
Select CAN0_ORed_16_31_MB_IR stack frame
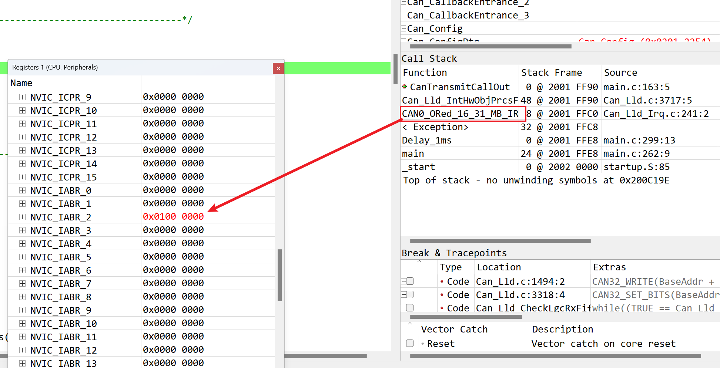coord(460,114)
